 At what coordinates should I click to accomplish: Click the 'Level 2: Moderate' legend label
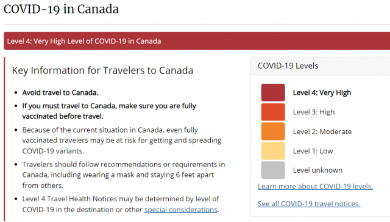[322, 131]
